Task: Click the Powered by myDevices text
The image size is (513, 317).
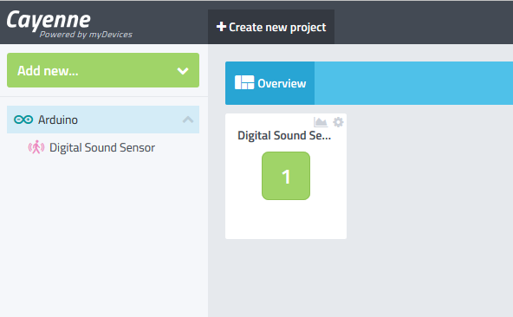Action: coord(86,35)
